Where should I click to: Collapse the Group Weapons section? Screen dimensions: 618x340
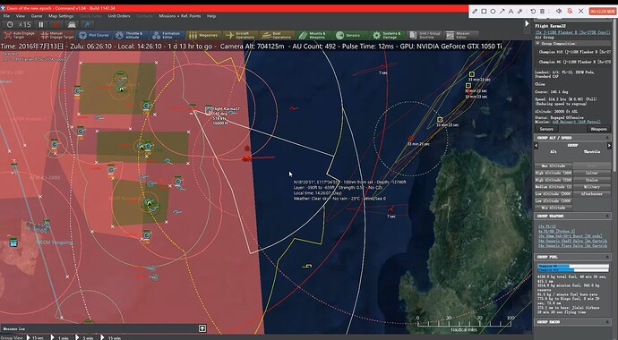coord(607,216)
